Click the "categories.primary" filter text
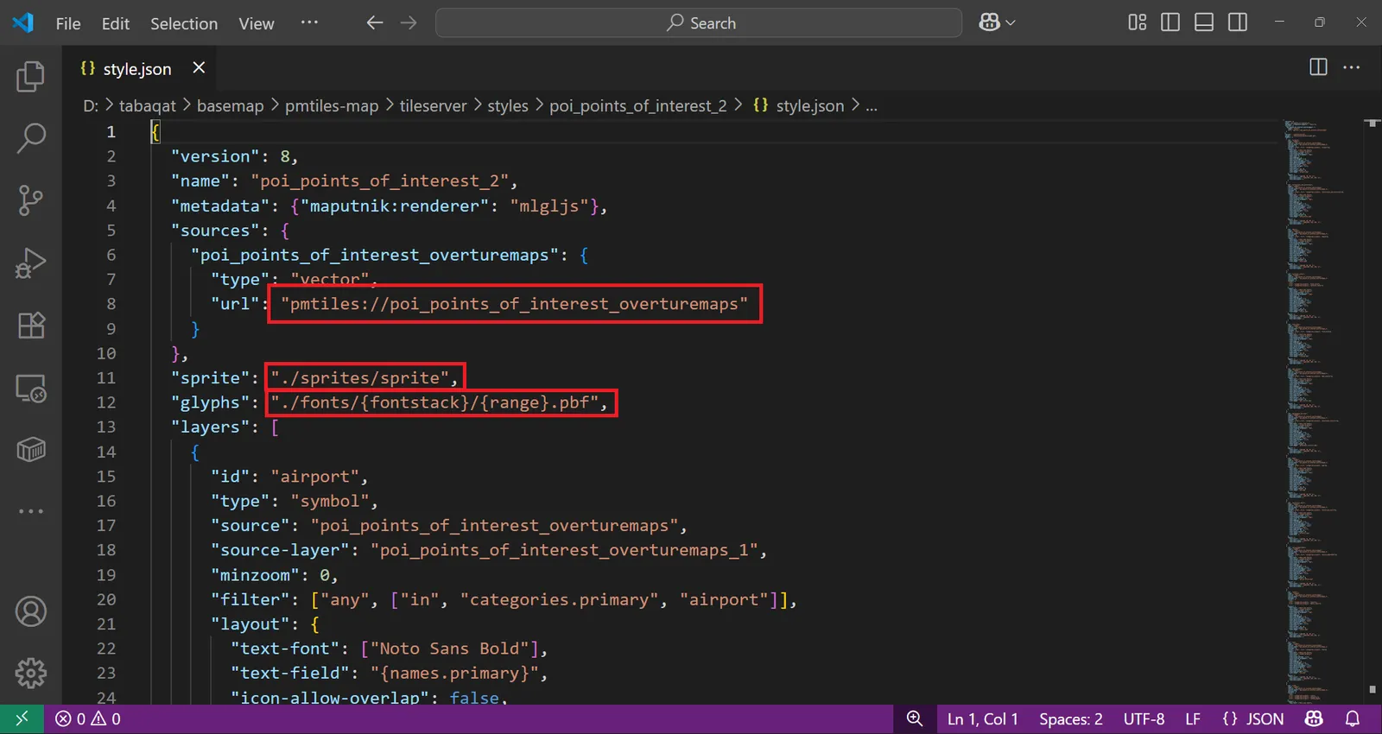1382x734 pixels. pyautogui.click(x=559, y=599)
